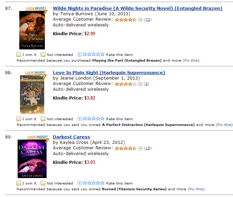Click 'Fix this' for Burned recommendation
This screenshot has height=197, width=233.
point(196,189)
